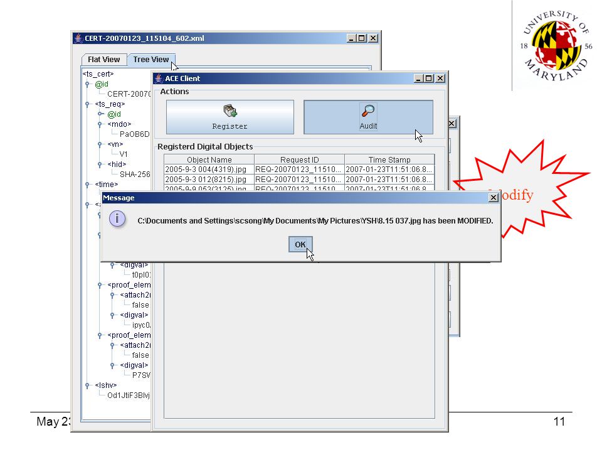Click the Register button in ACE Client

(230, 117)
